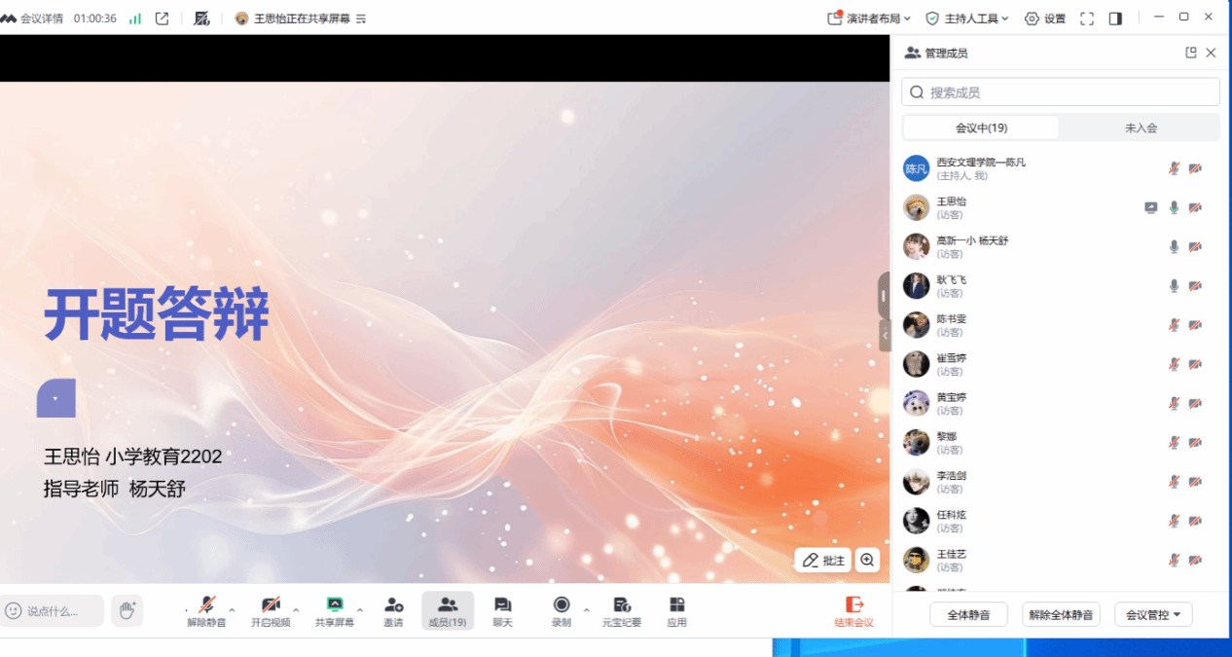Image resolution: width=1232 pixels, height=657 pixels.
Task: Open the 应用 apps icon
Action: coord(677,605)
